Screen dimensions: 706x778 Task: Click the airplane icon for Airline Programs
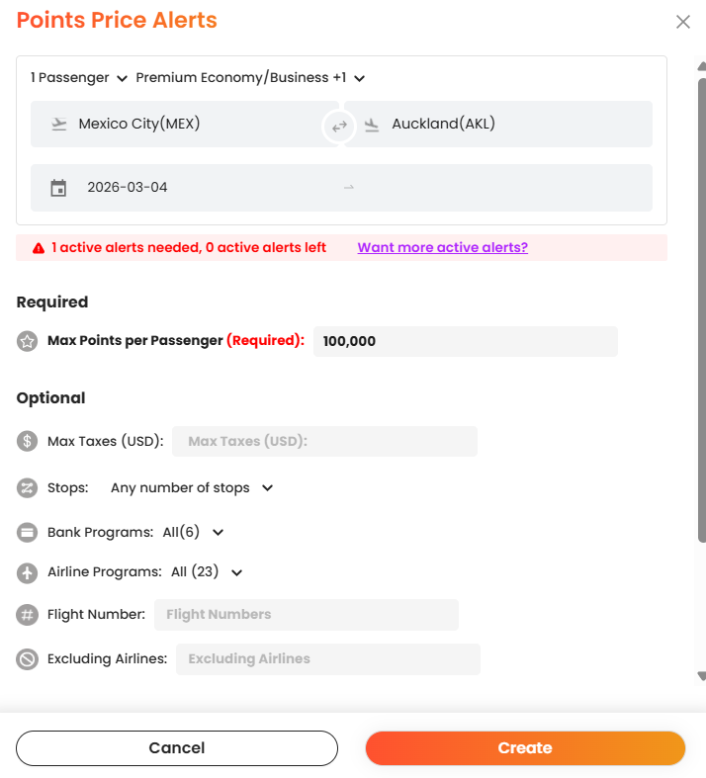(28, 572)
